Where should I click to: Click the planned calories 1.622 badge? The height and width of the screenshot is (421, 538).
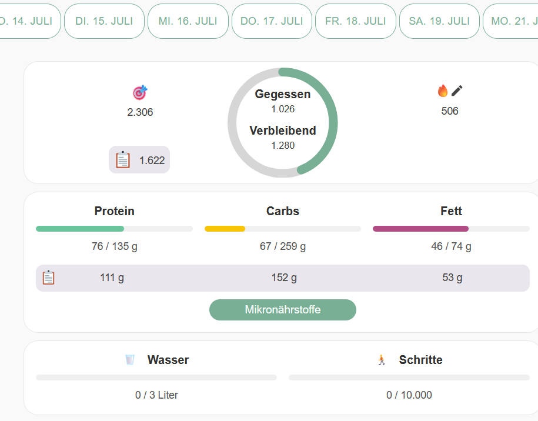click(139, 160)
